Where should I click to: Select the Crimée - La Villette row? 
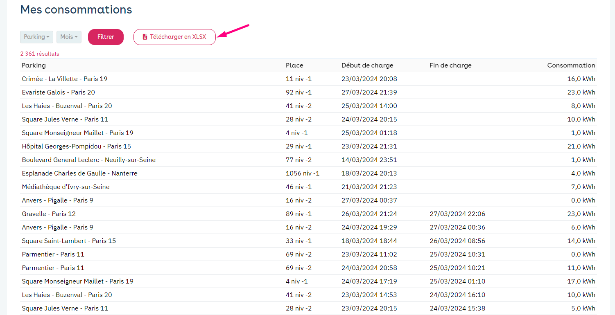pos(64,79)
